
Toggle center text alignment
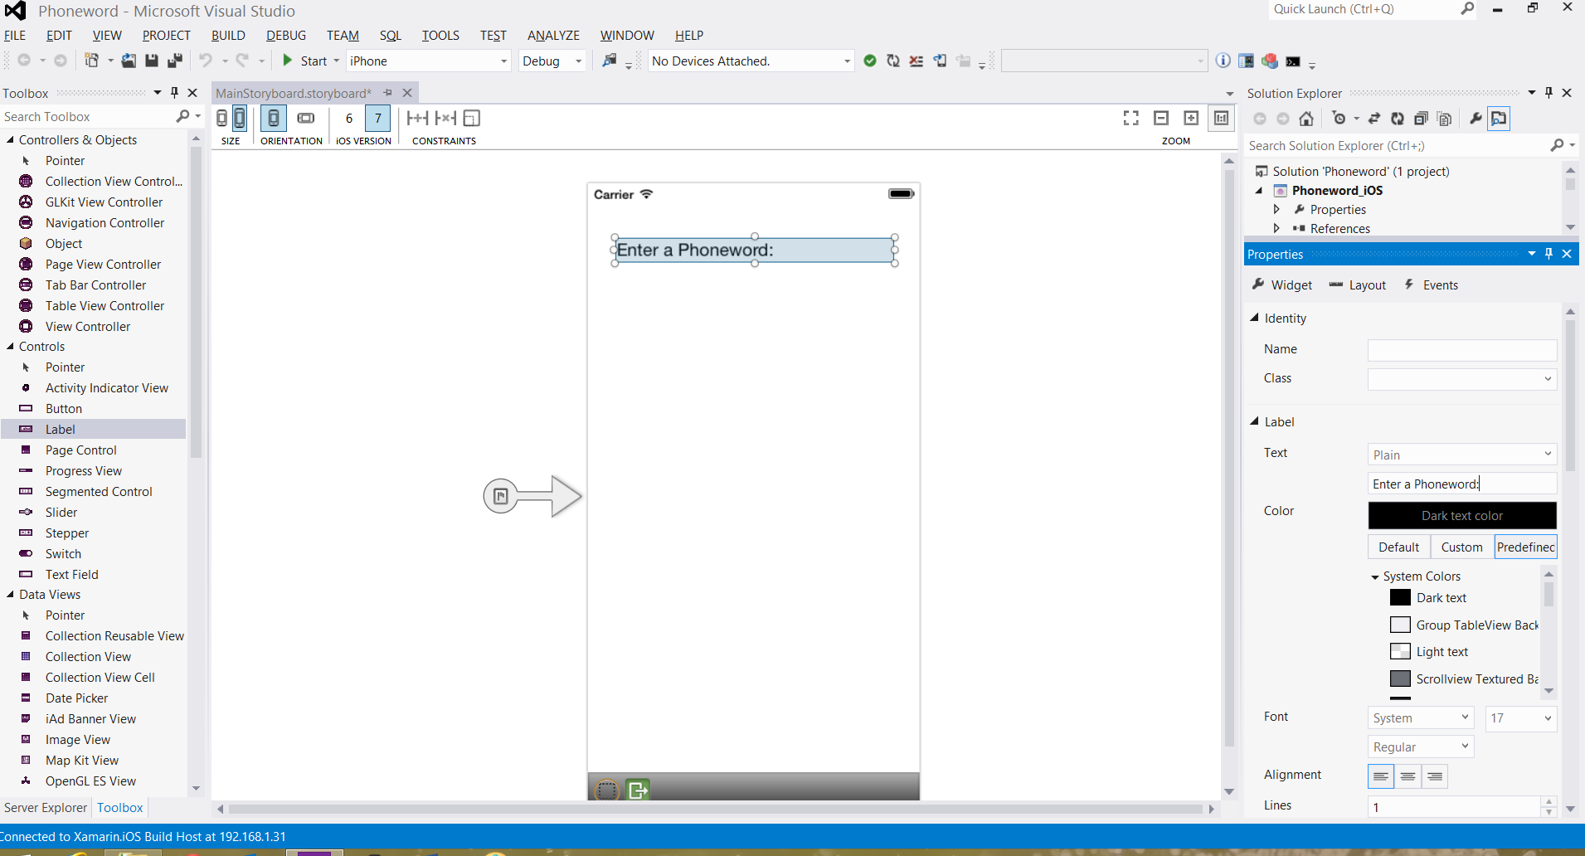pos(1408,776)
